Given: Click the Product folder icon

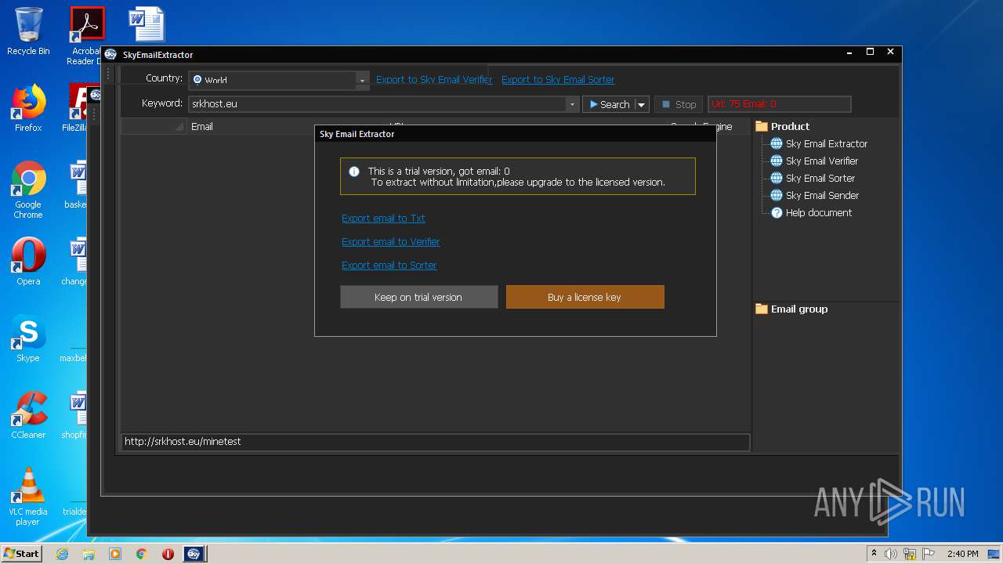Looking at the screenshot, I should pos(761,126).
